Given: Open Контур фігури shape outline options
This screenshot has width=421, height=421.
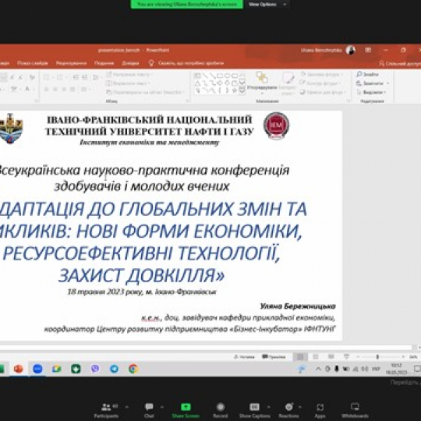Looking at the screenshot, I should tap(320, 83).
